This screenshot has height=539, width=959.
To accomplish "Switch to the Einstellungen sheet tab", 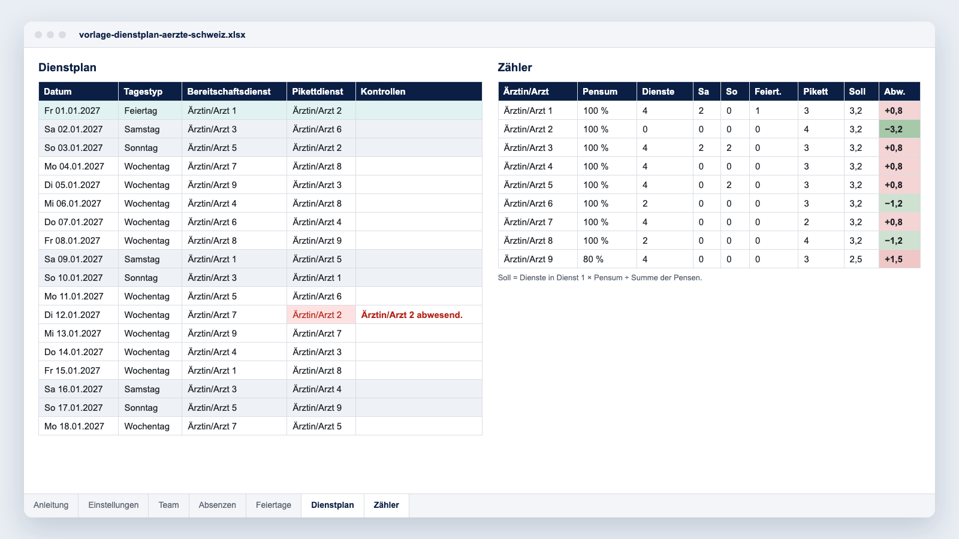I will (x=113, y=505).
